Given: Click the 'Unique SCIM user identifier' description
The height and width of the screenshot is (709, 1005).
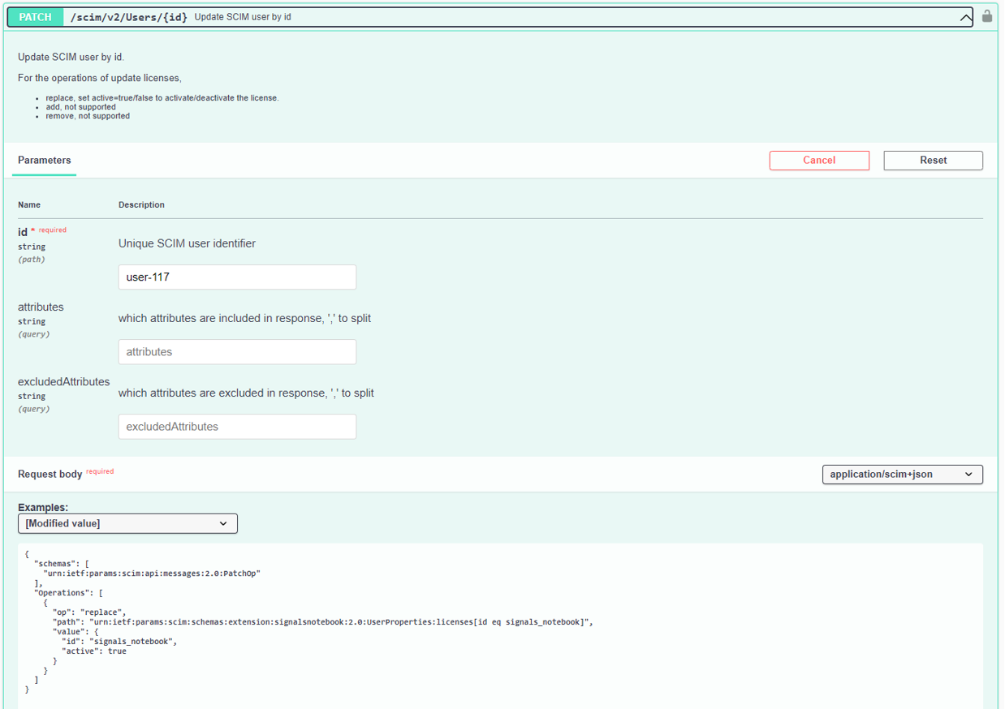Looking at the screenshot, I should pos(187,243).
